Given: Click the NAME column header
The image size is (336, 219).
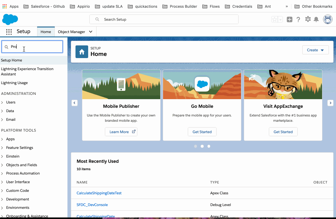Looking at the screenshot, I should [82, 183].
